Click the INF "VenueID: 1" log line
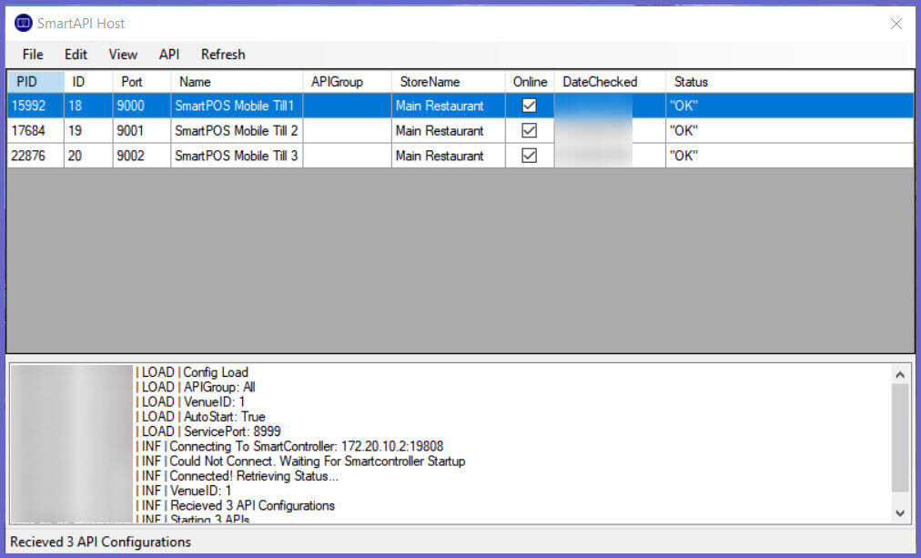This screenshot has height=558, width=921. [184, 491]
